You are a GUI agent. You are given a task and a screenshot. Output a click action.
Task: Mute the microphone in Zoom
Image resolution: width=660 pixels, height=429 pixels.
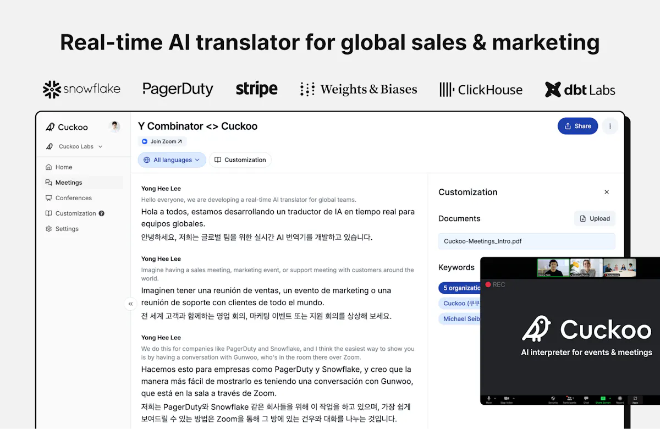[x=488, y=399]
